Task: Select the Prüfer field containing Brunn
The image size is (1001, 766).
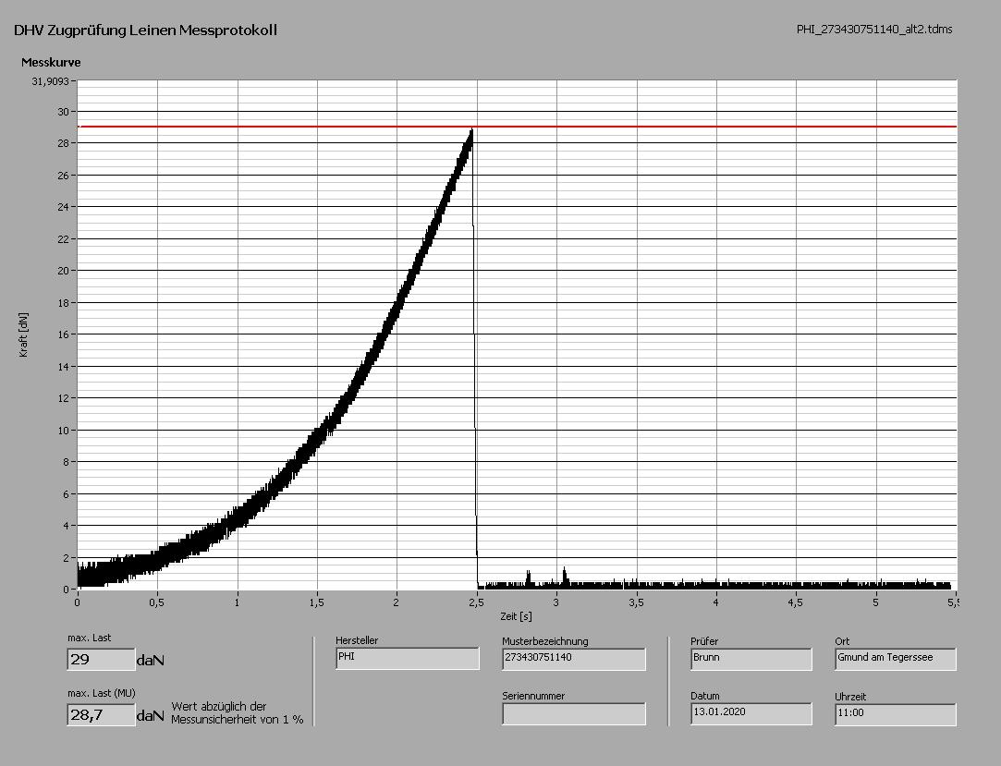Action: point(751,660)
